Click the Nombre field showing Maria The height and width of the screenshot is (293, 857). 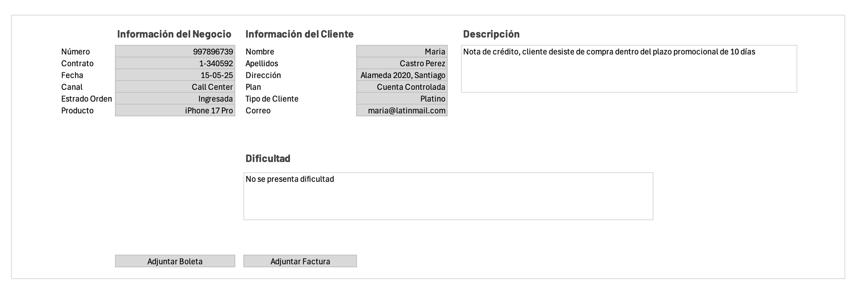(402, 51)
